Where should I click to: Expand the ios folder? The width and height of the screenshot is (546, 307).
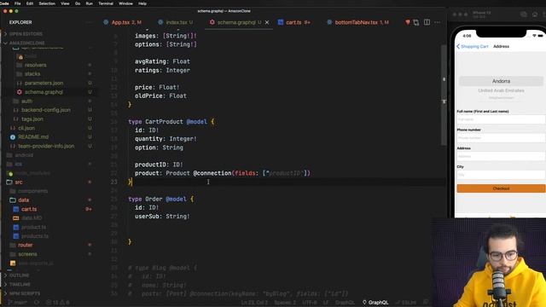pyautogui.click(x=18, y=164)
